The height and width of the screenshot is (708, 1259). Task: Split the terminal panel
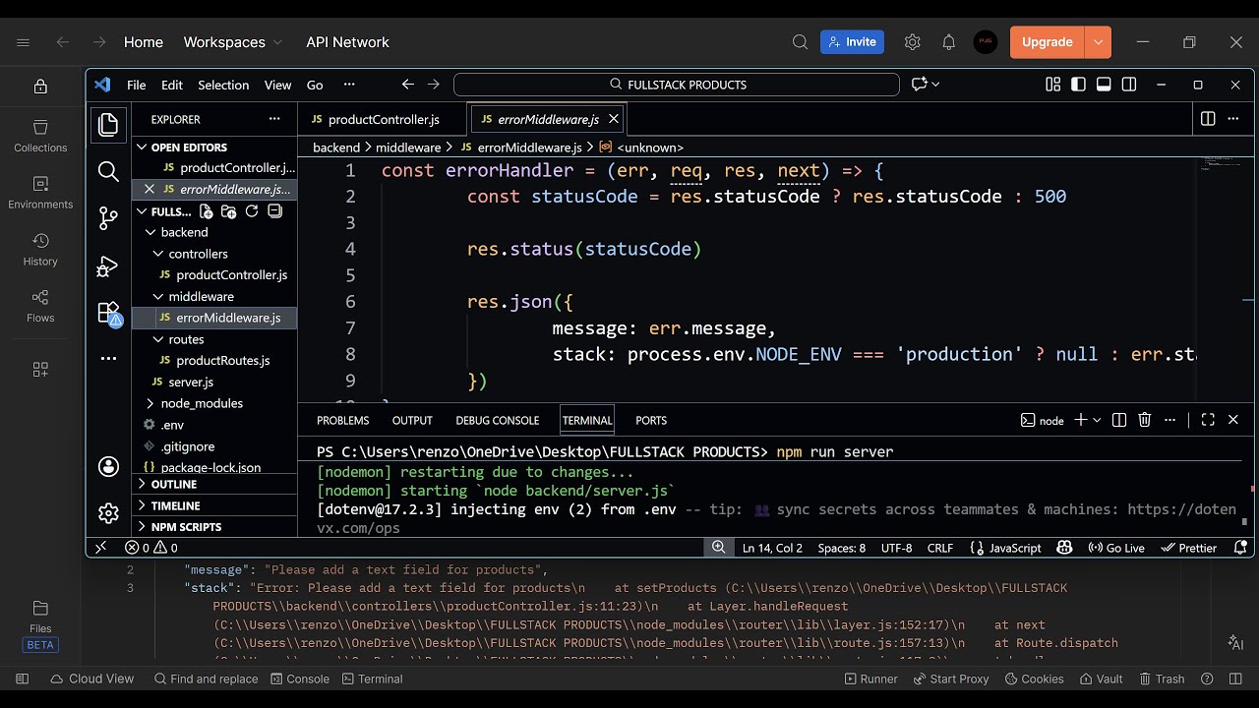1119,420
